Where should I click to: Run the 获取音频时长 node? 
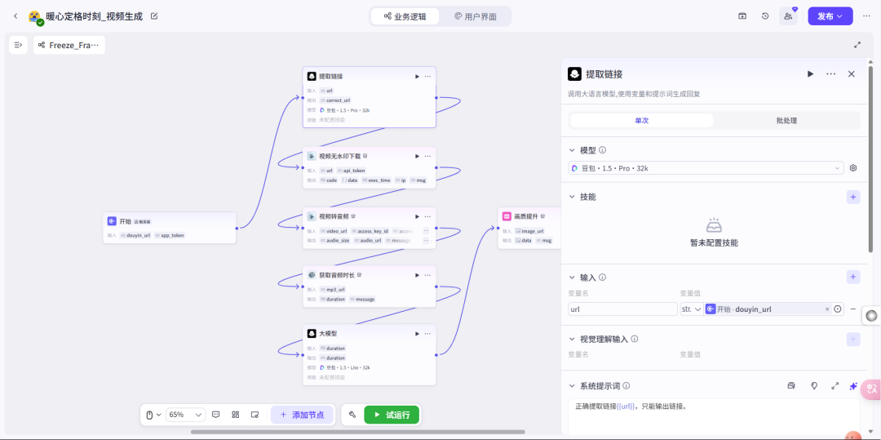[417, 275]
